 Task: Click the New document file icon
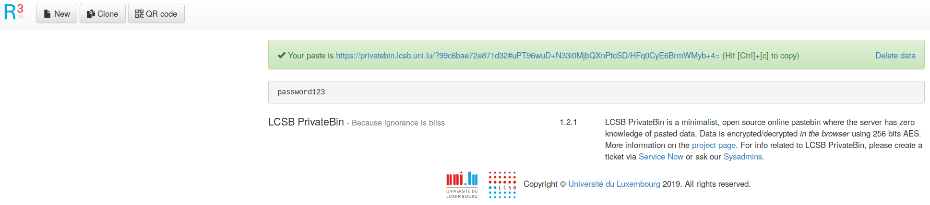click(47, 14)
